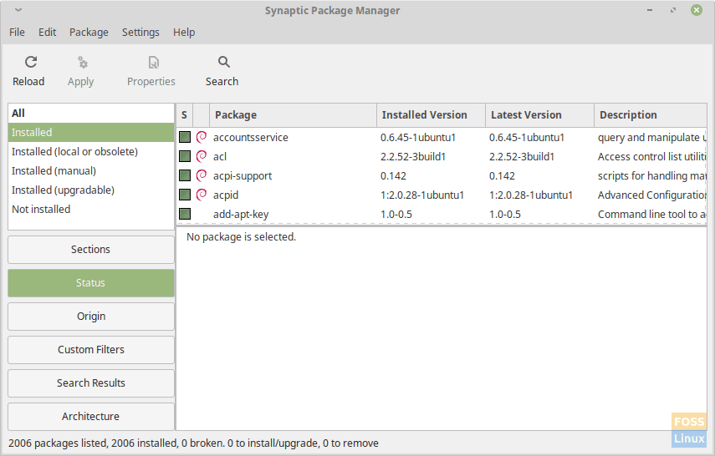The height and width of the screenshot is (456, 715).
Task: Open the File menu
Action: coord(17,33)
